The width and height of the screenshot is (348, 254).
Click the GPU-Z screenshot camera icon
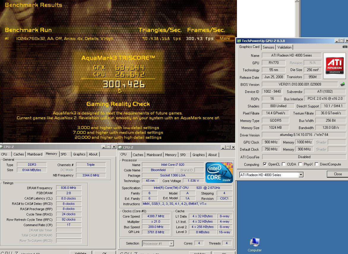click(345, 47)
